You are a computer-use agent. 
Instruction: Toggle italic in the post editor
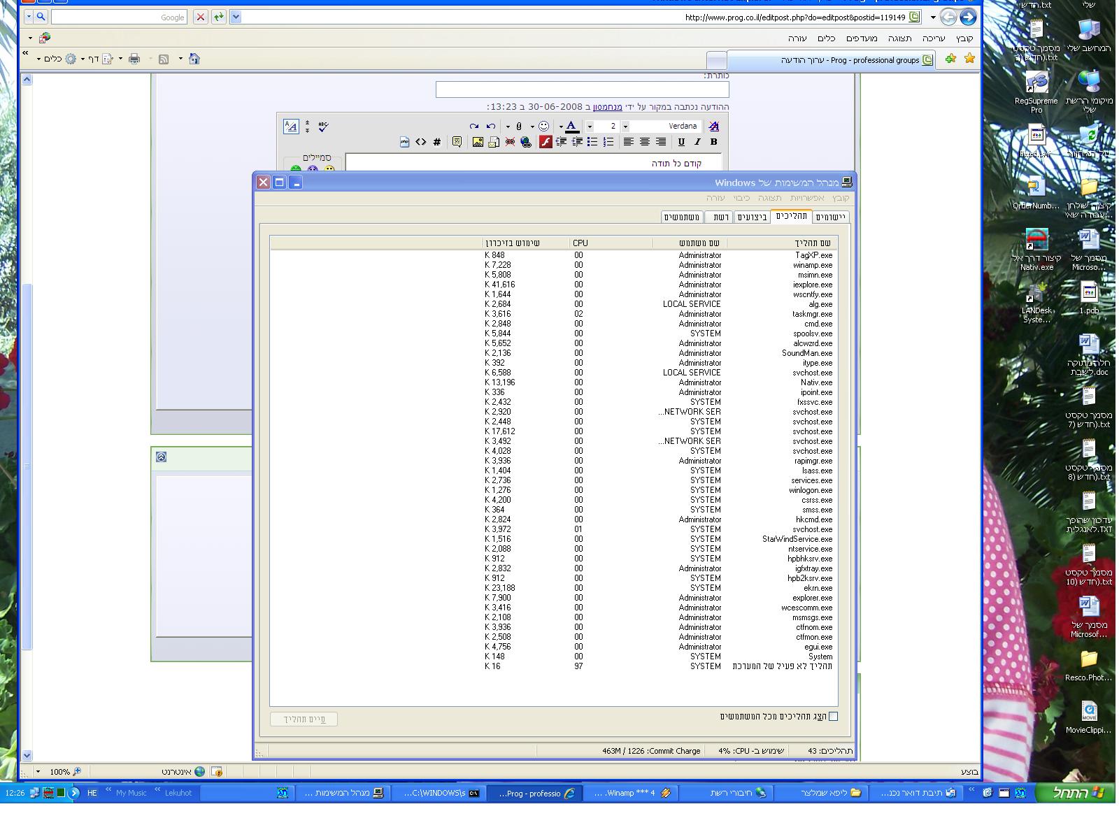point(697,142)
